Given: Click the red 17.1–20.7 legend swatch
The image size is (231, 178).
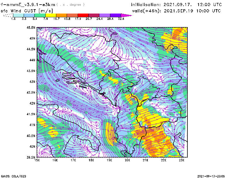Looking at the screenshot, I should 83,15.
